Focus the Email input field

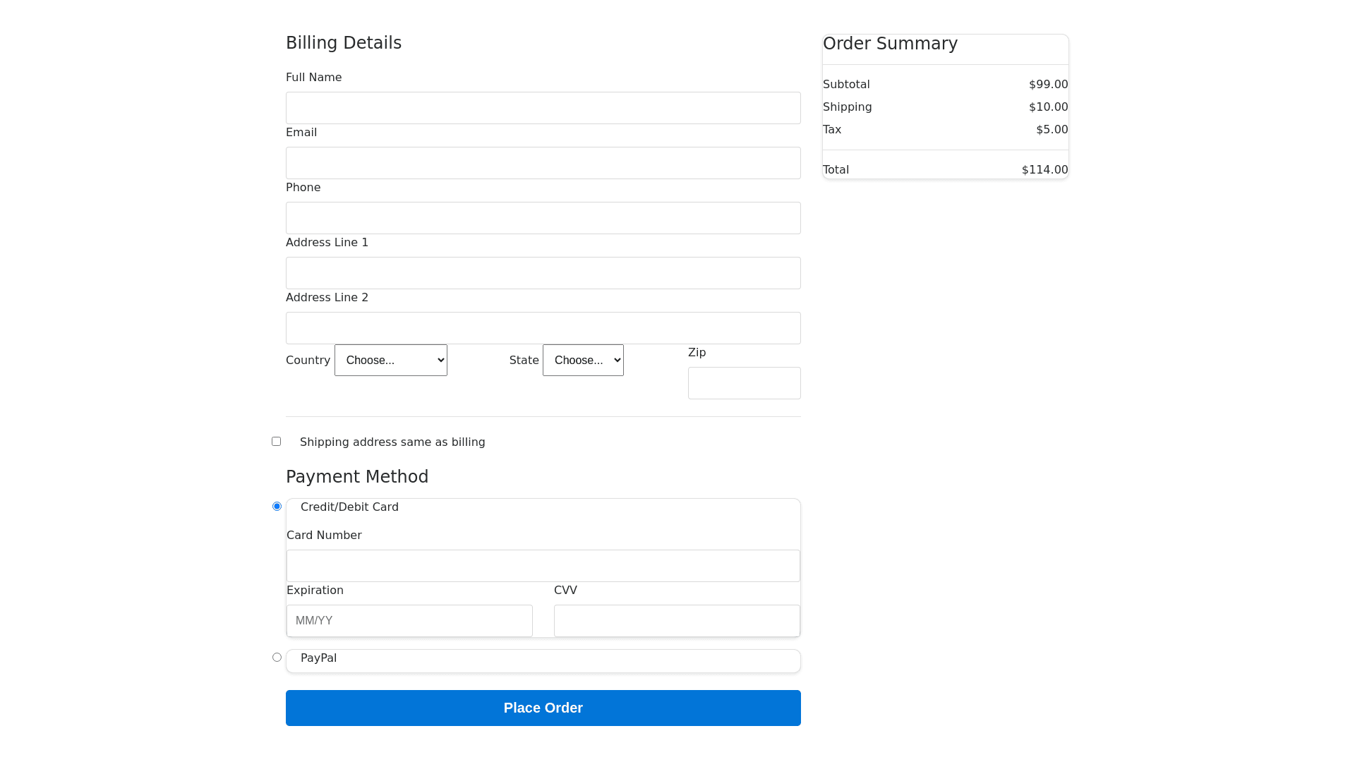click(x=543, y=163)
